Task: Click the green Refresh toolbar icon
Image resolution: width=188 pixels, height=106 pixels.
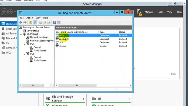Action: [x=45, y=22]
